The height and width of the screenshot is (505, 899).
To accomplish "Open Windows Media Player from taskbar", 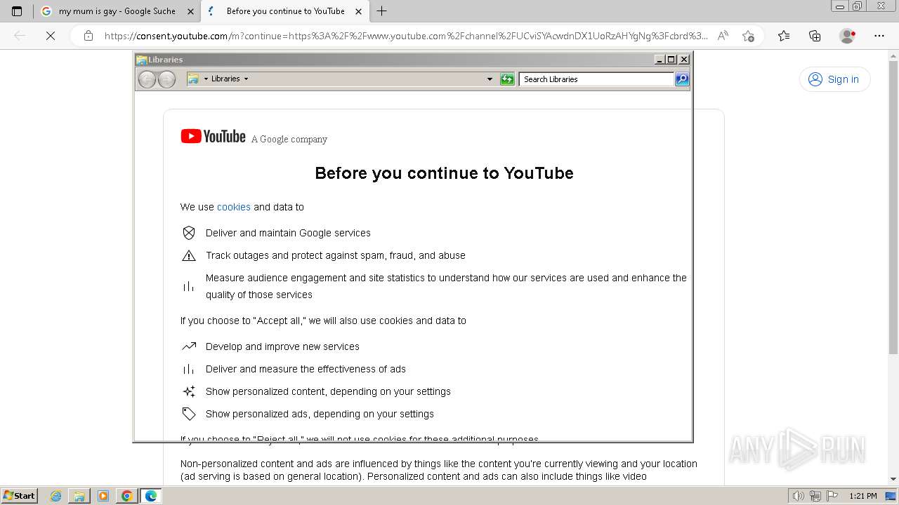I will (x=103, y=496).
